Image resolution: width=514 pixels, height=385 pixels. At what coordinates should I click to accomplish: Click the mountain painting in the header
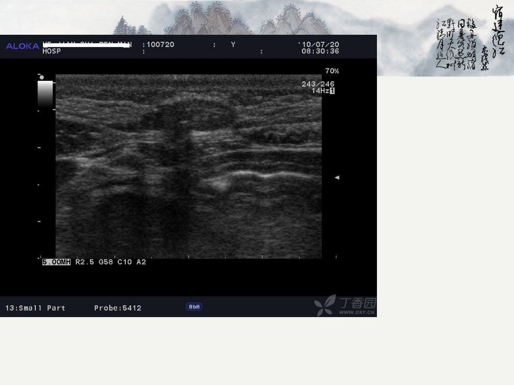click(x=222, y=18)
